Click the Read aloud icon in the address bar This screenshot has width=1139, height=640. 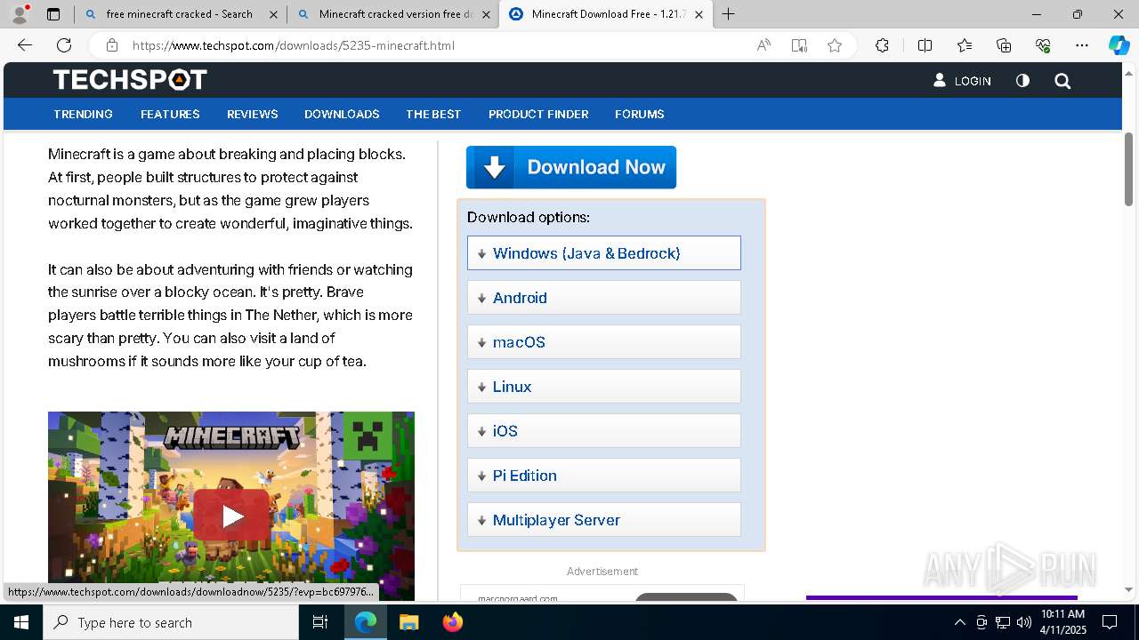pyautogui.click(x=763, y=45)
